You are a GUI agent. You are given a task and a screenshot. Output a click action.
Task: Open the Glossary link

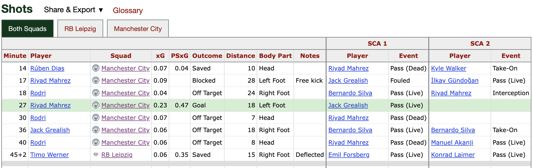tap(128, 10)
